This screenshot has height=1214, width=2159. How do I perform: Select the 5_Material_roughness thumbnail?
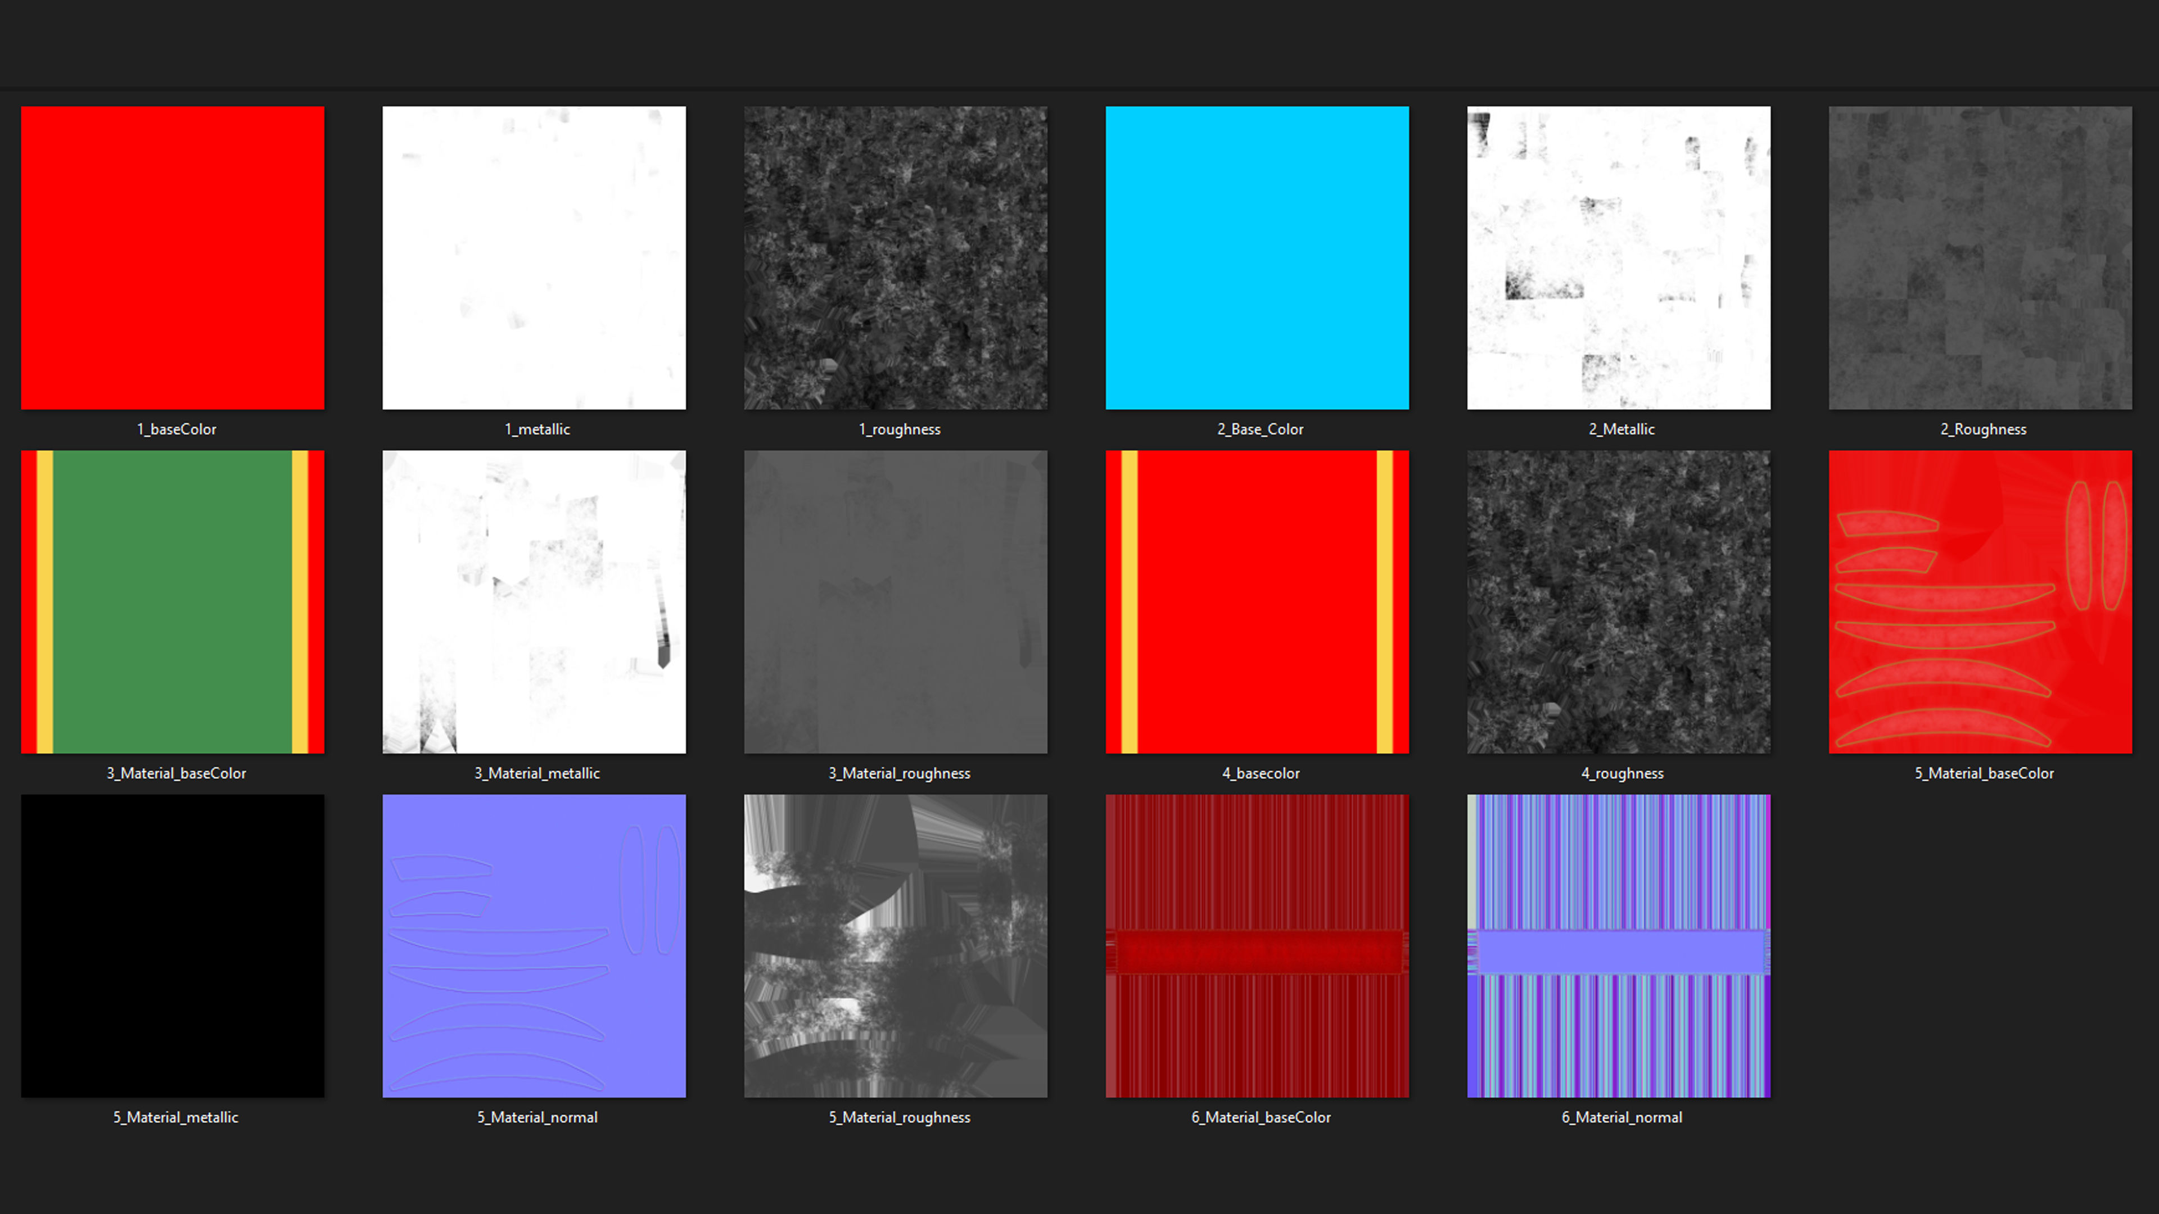[x=895, y=946]
